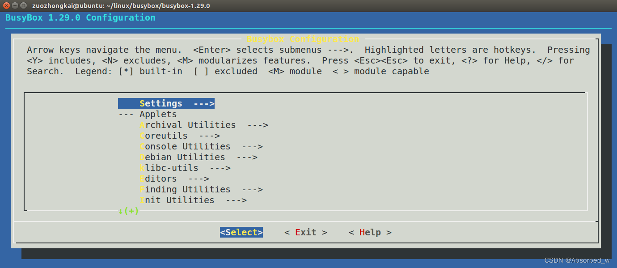Open Finding Utilities submenu
The image size is (617, 268).
(201, 189)
